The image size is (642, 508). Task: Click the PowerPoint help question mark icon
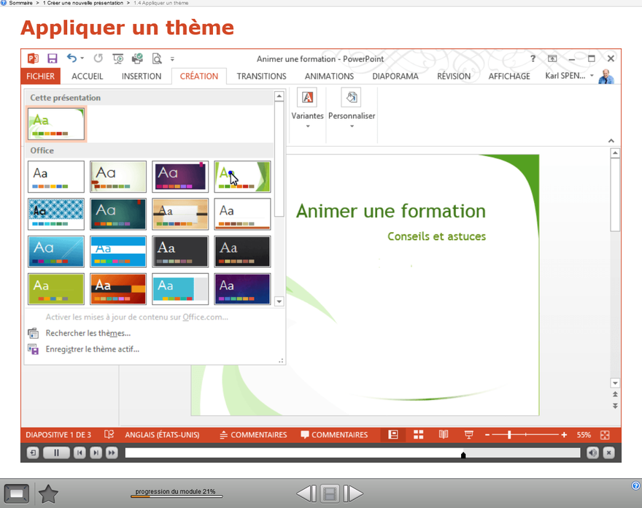click(533, 58)
